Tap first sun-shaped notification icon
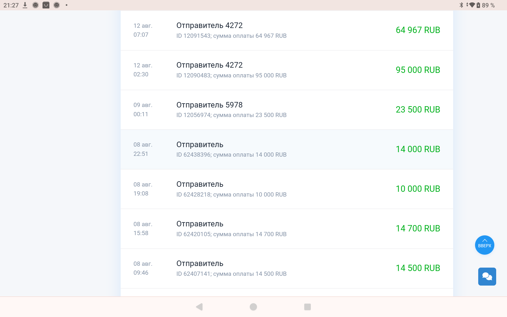The height and width of the screenshot is (317, 507). [x=35, y=5]
